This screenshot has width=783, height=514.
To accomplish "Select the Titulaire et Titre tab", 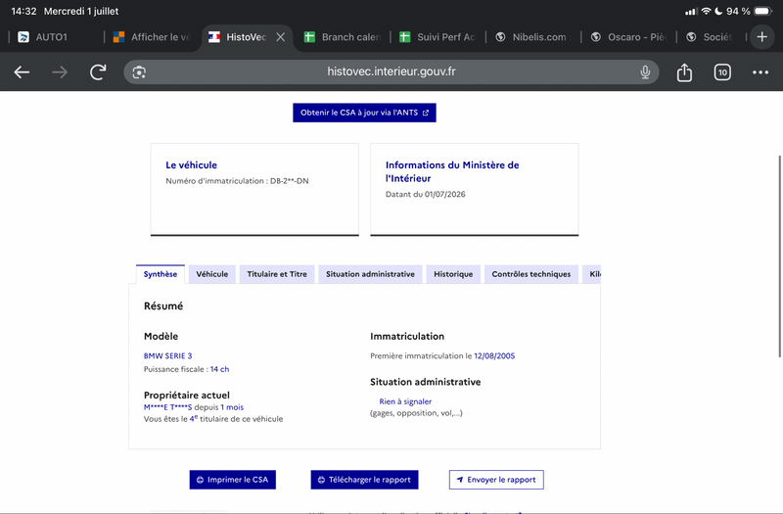I will (277, 274).
